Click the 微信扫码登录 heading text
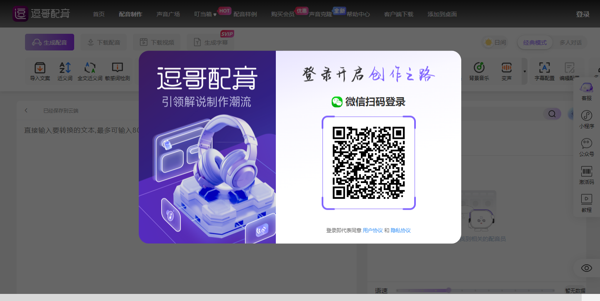 (375, 102)
